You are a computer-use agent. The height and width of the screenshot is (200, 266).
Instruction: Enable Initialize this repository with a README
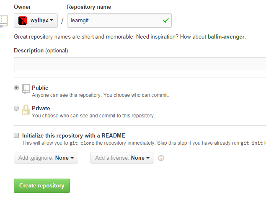coord(16,135)
